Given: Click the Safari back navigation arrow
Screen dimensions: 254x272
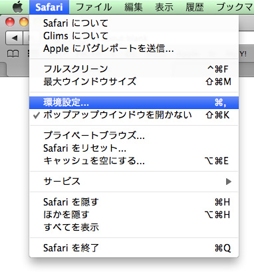Looking at the screenshot, I should tap(15, 38).
